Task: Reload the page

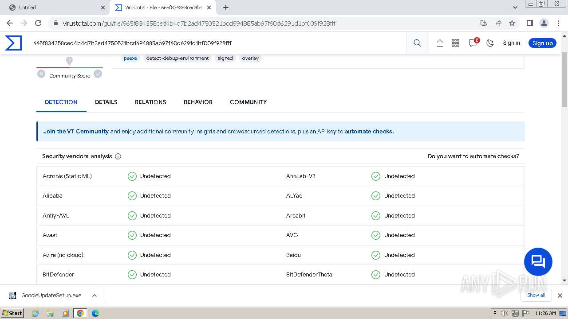Action: pyautogui.click(x=38, y=23)
